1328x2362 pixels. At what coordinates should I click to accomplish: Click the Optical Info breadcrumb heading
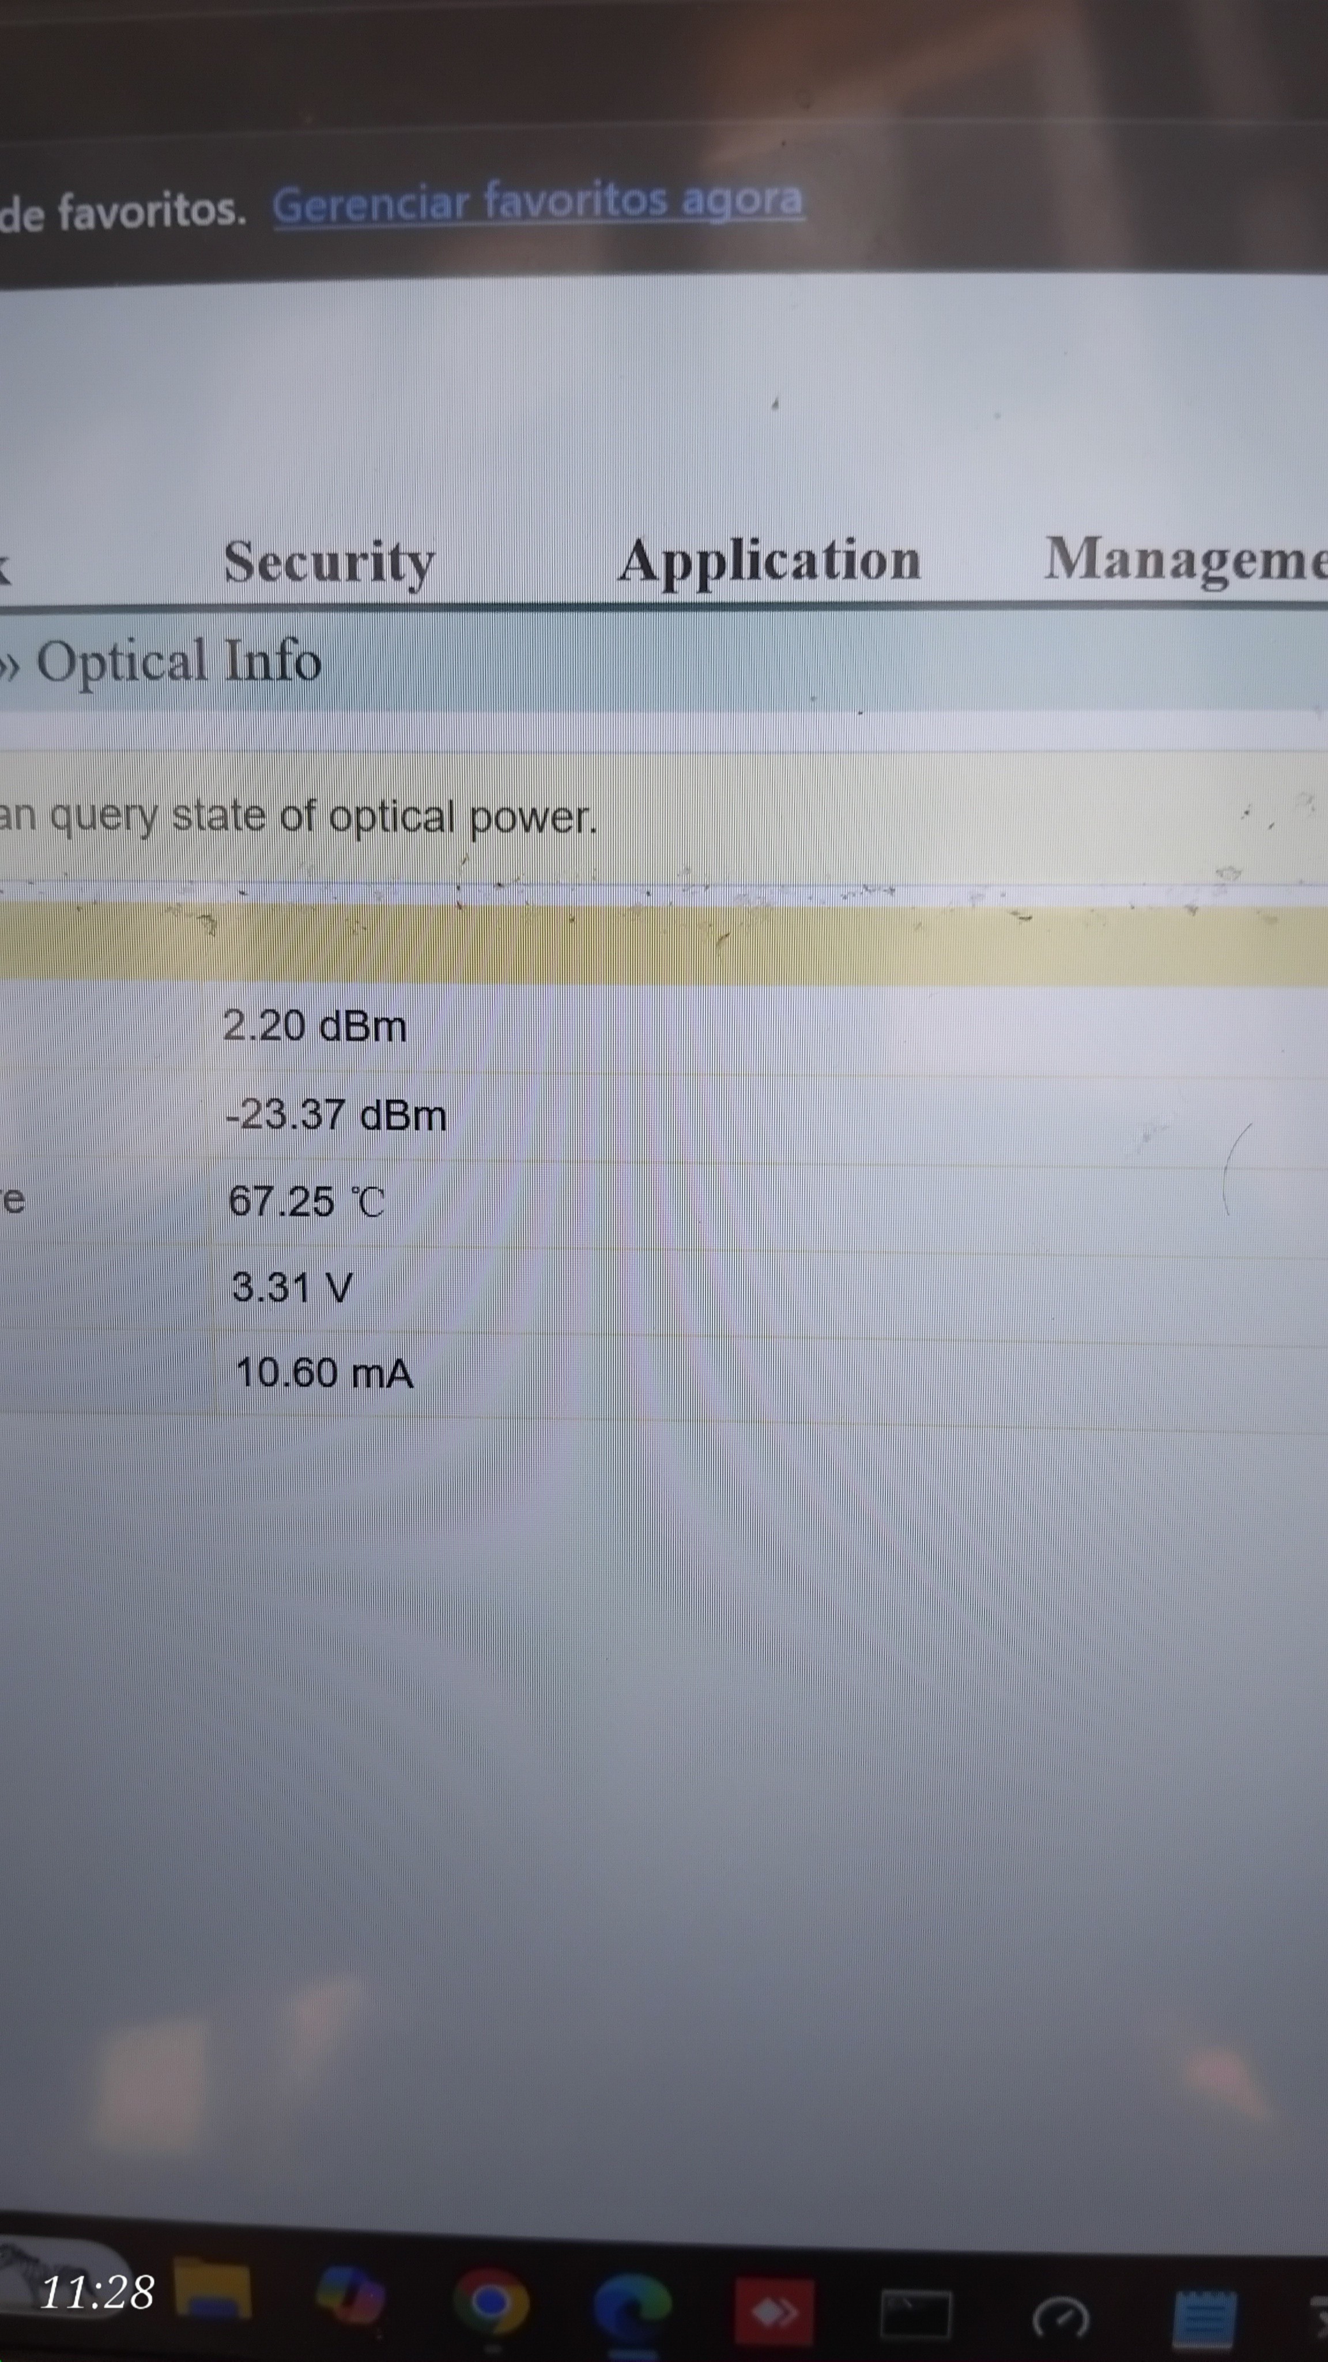click(179, 661)
